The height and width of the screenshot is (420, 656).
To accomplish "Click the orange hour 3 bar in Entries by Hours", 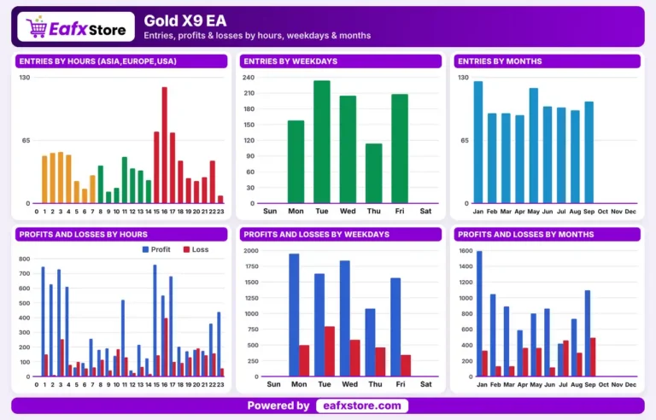I will tap(61, 178).
